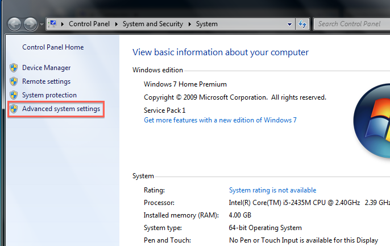390x246 pixels.
Task: Click the shield icon beside Remote settings
Action: click(14, 81)
